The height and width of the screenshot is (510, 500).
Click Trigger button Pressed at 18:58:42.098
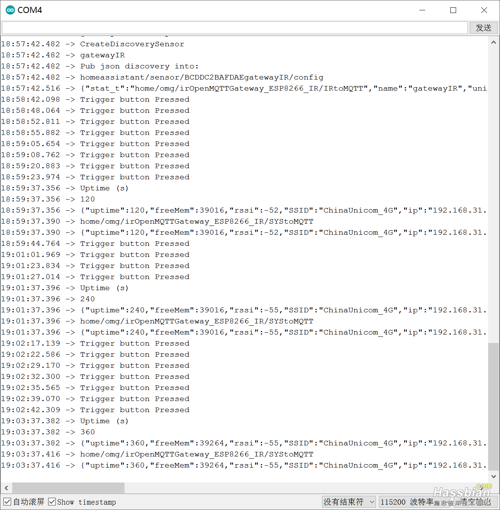pos(95,99)
